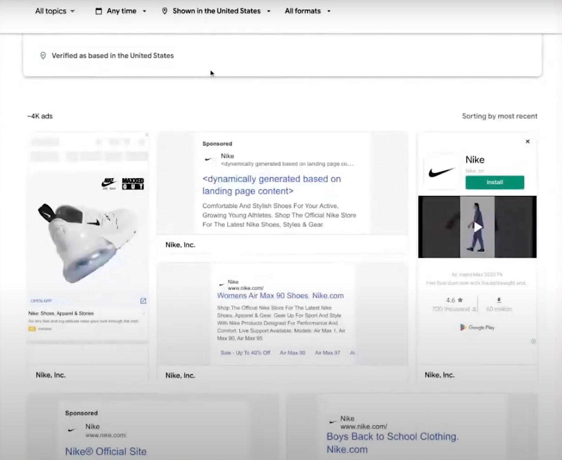The height and width of the screenshot is (460, 562).
Task: Click the calendar icon in filters
Action: [x=99, y=11]
